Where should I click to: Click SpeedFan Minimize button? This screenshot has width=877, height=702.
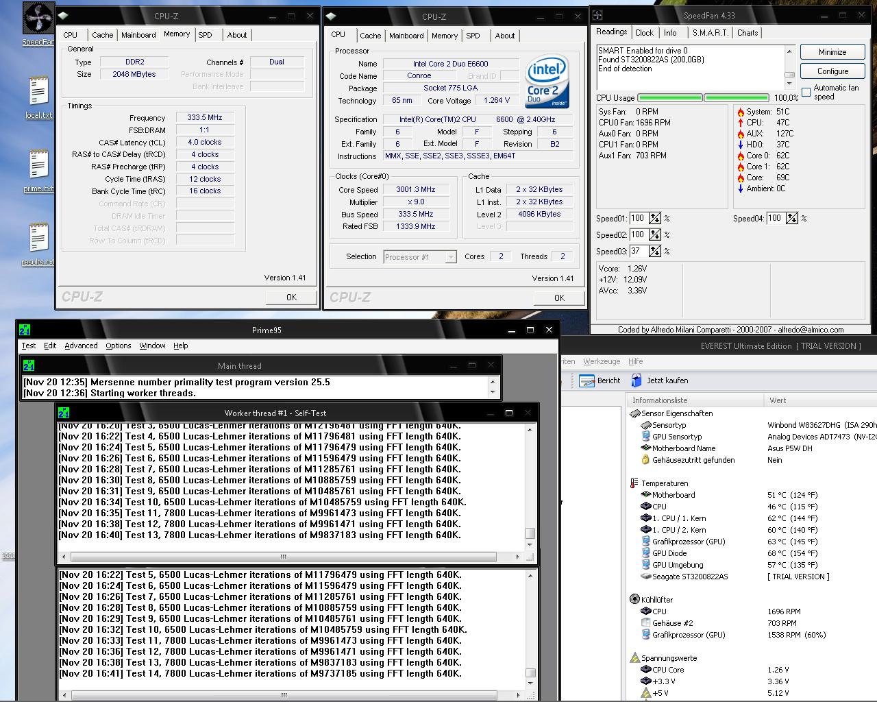coord(832,52)
